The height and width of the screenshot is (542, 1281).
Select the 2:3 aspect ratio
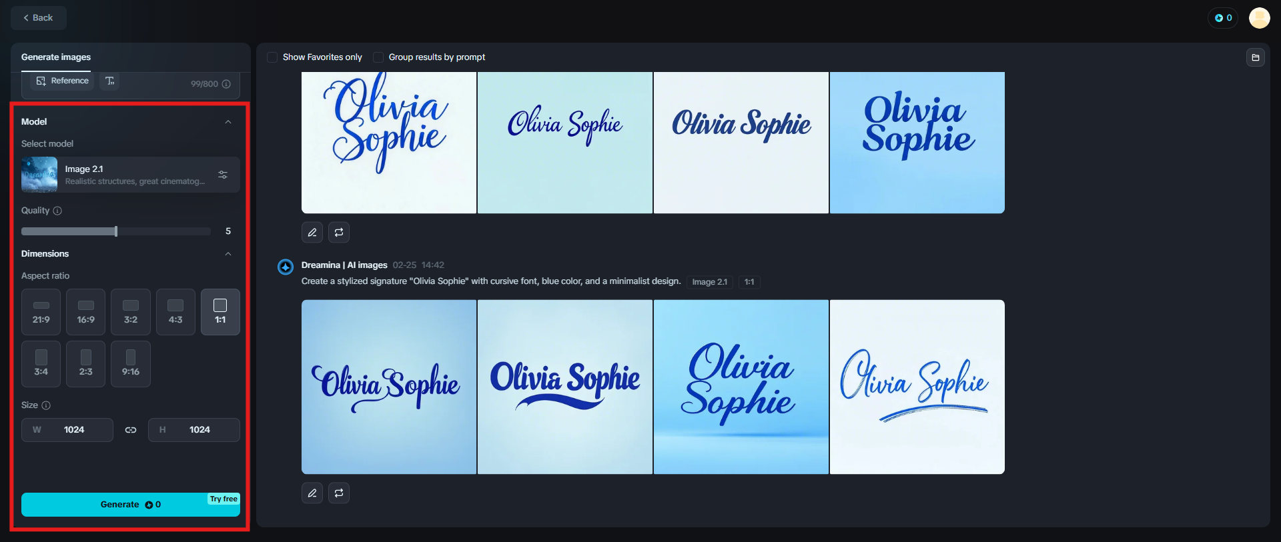click(x=86, y=364)
